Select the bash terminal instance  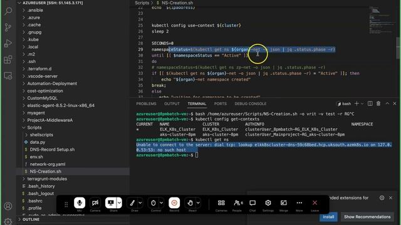point(344,104)
